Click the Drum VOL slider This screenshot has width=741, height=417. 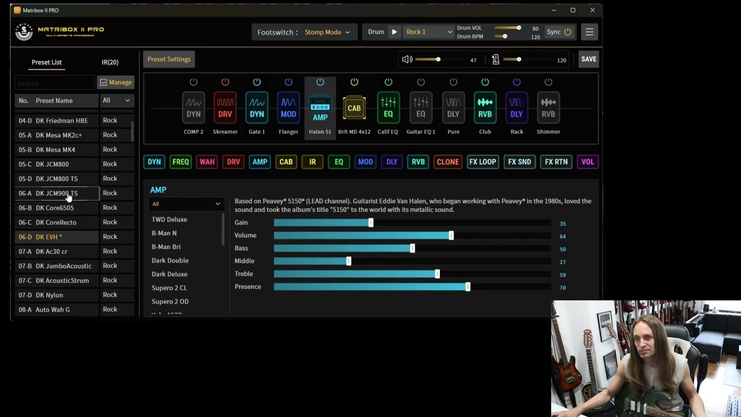coord(508,28)
